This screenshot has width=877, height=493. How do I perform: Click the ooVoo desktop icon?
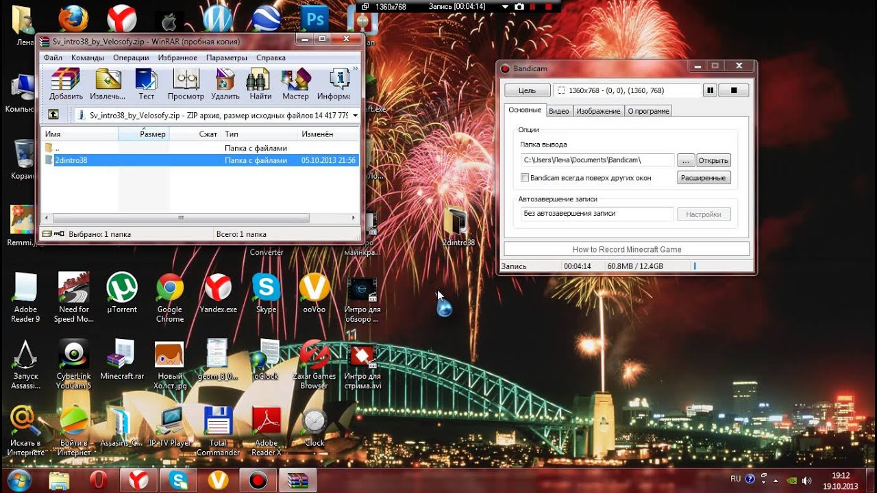[x=314, y=293]
